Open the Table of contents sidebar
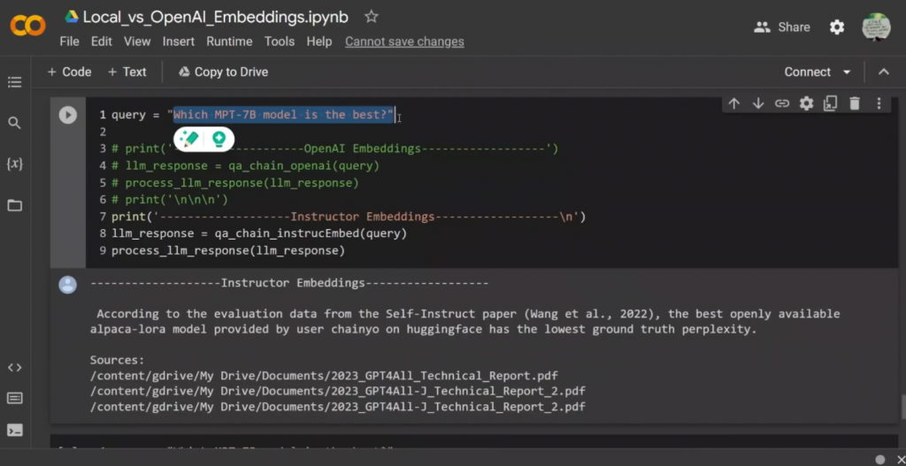Viewport: 906px width, 466px height. point(14,82)
